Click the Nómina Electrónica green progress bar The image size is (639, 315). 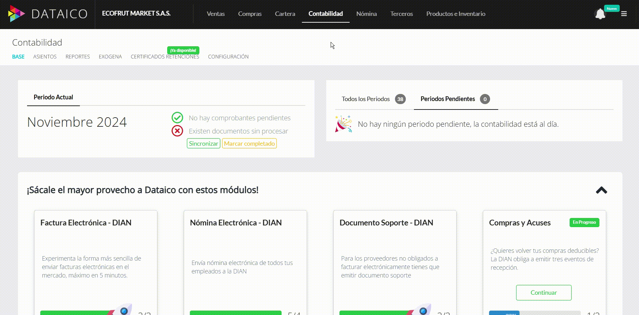coord(235,313)
